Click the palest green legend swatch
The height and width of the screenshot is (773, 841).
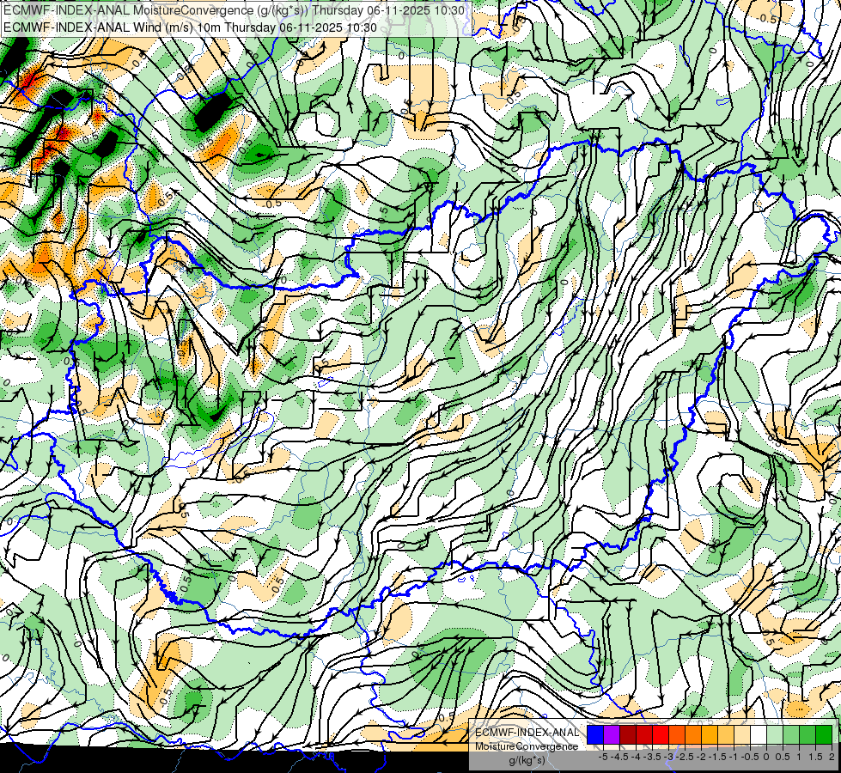[775, 735]
